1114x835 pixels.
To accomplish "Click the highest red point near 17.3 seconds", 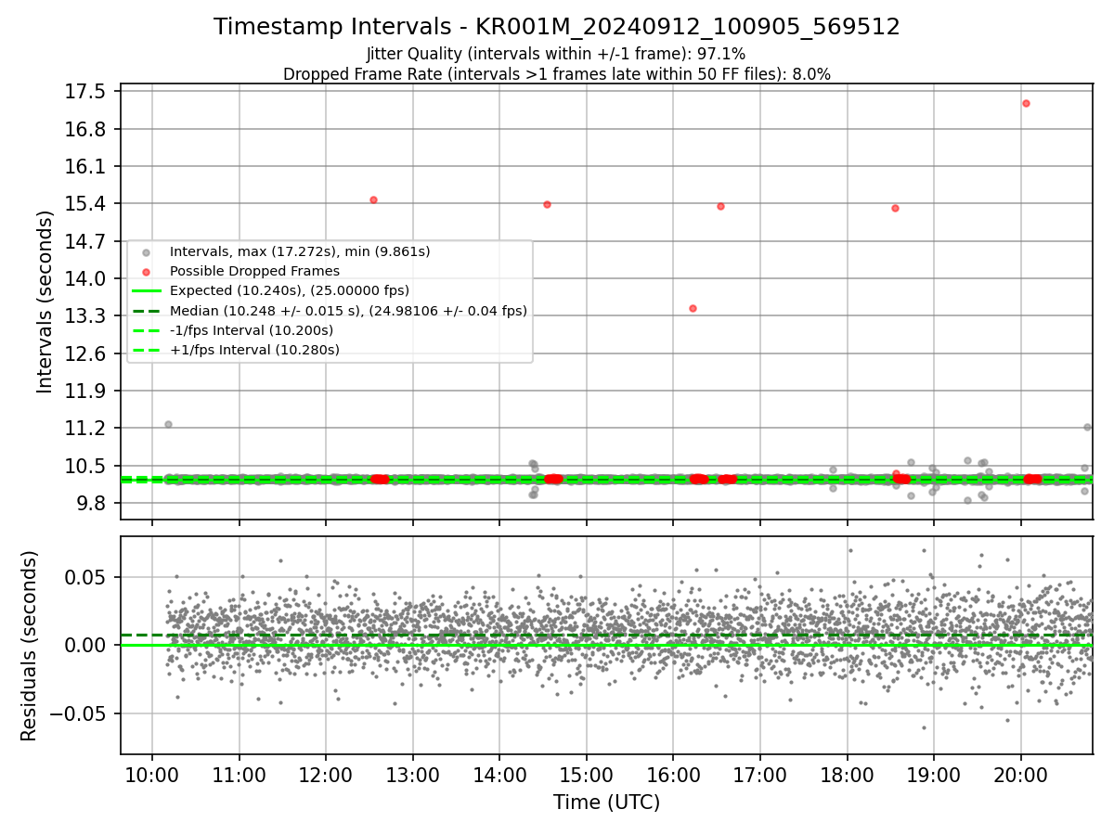I will (1026, 103).
